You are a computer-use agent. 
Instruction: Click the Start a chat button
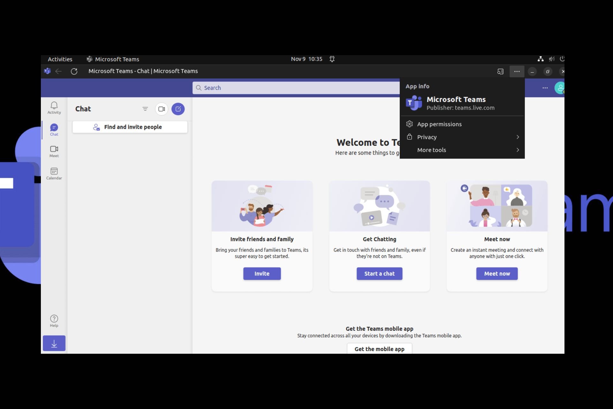(x=379, y=274)
